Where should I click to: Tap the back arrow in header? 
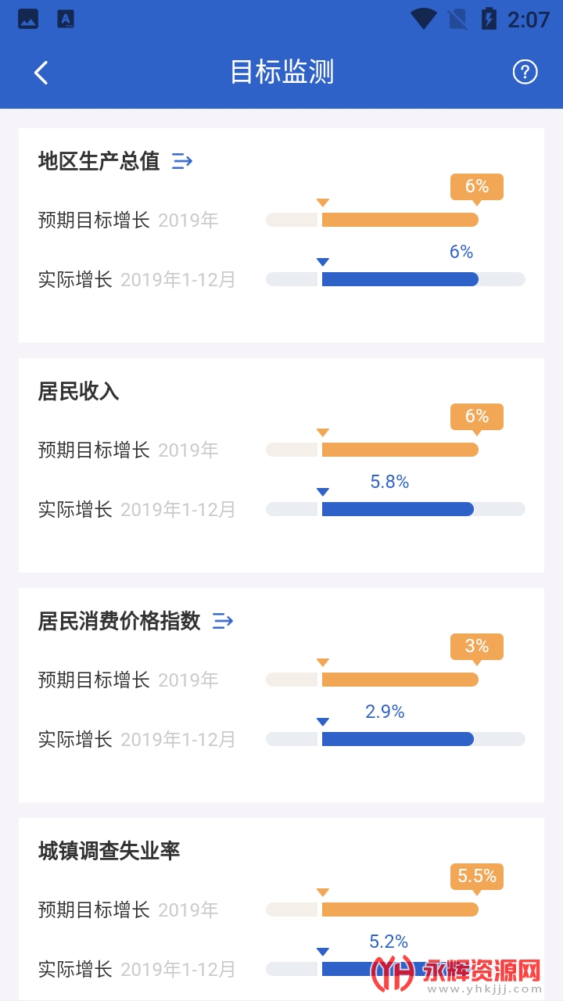click(41, 73)
